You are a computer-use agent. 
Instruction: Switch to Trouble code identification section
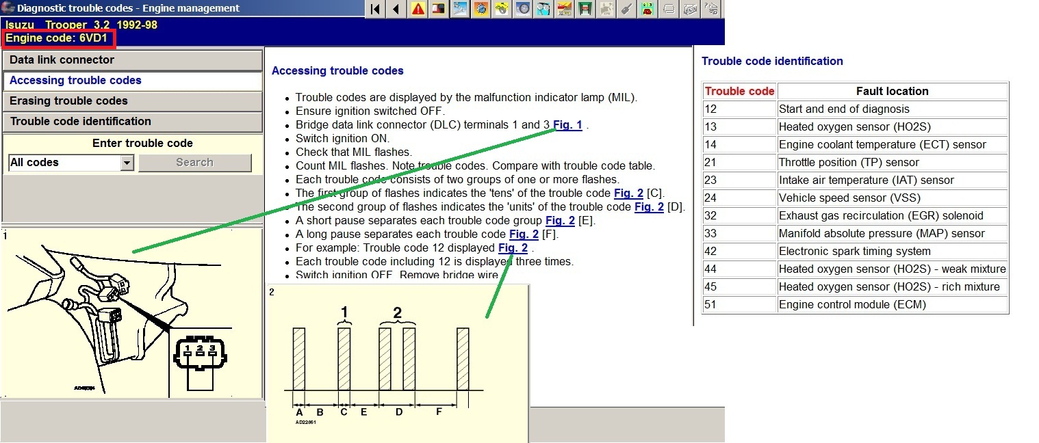(132, 122)
